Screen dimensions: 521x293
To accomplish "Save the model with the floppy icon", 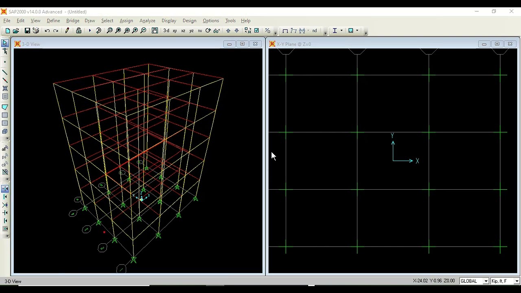I will 27,31.
